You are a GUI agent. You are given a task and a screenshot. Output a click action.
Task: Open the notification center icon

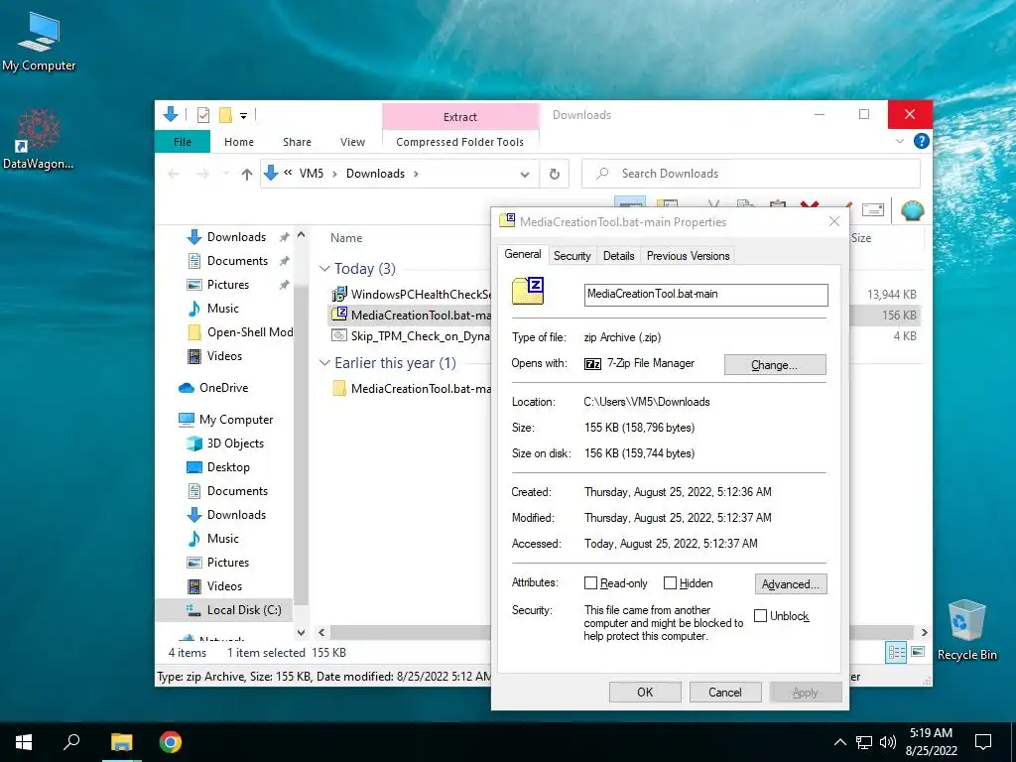(983, 742)
